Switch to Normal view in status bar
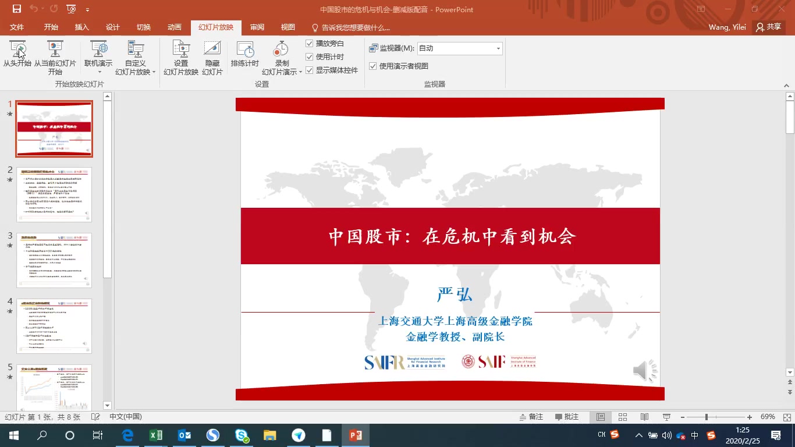 [601, 417]
